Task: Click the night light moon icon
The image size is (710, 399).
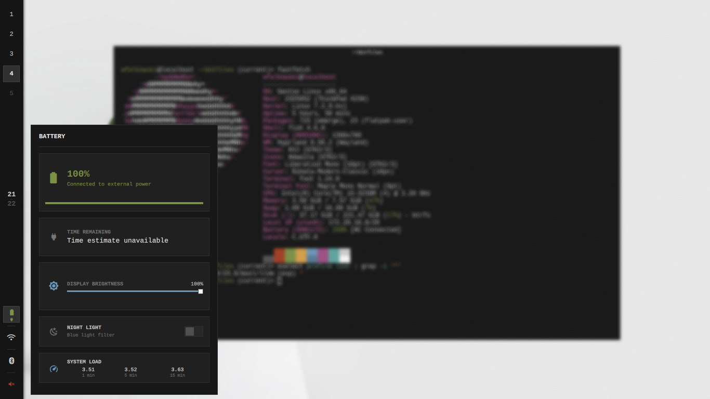Action: click(54, 331)
